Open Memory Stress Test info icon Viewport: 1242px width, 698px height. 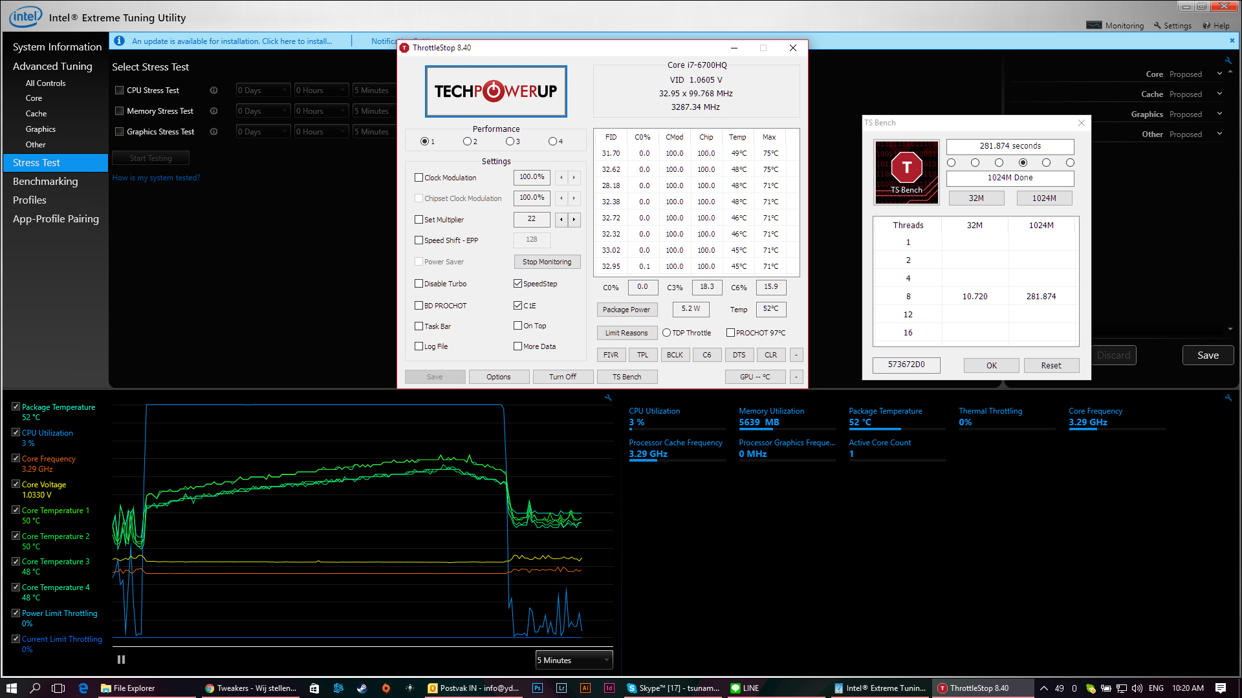click(213, 111)
